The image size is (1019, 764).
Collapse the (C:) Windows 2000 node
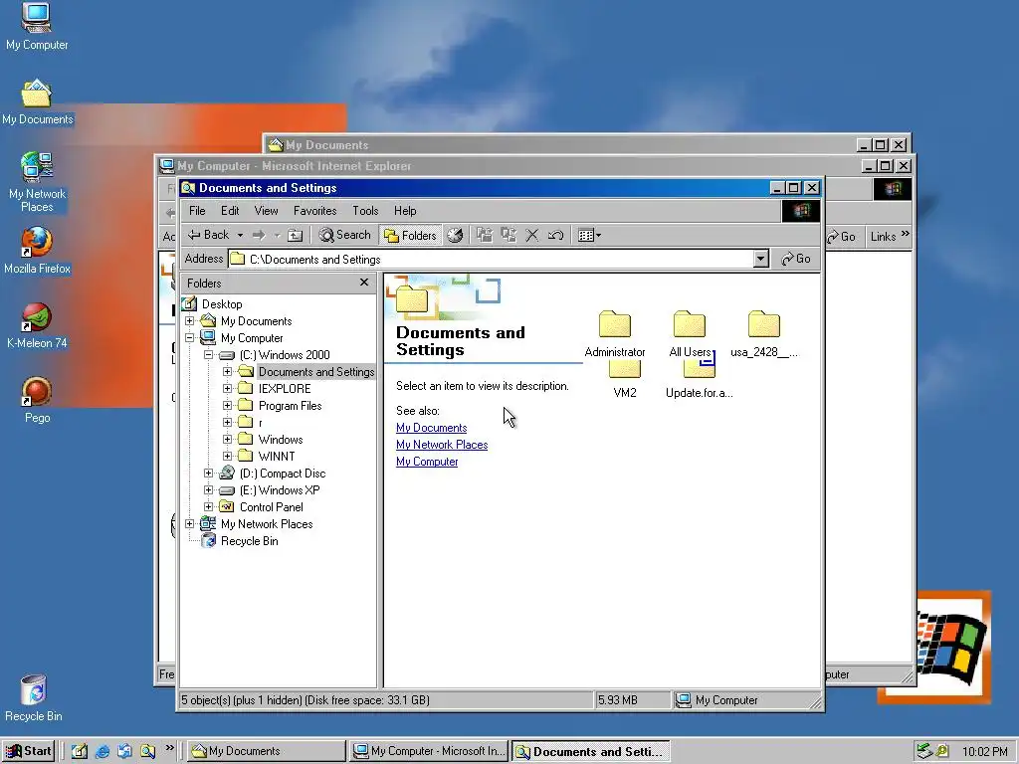pyautogui.click(x=209, y=355)
